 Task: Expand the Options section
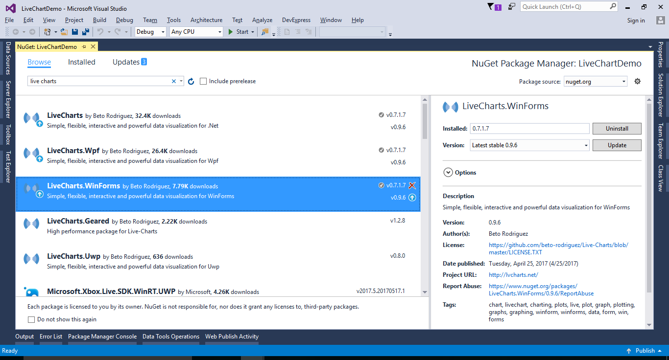(x=448, y=173)
